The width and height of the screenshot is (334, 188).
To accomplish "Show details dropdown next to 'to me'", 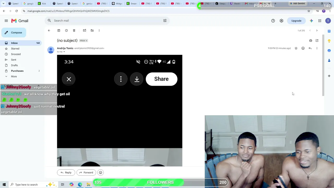I will click(64, 52).
